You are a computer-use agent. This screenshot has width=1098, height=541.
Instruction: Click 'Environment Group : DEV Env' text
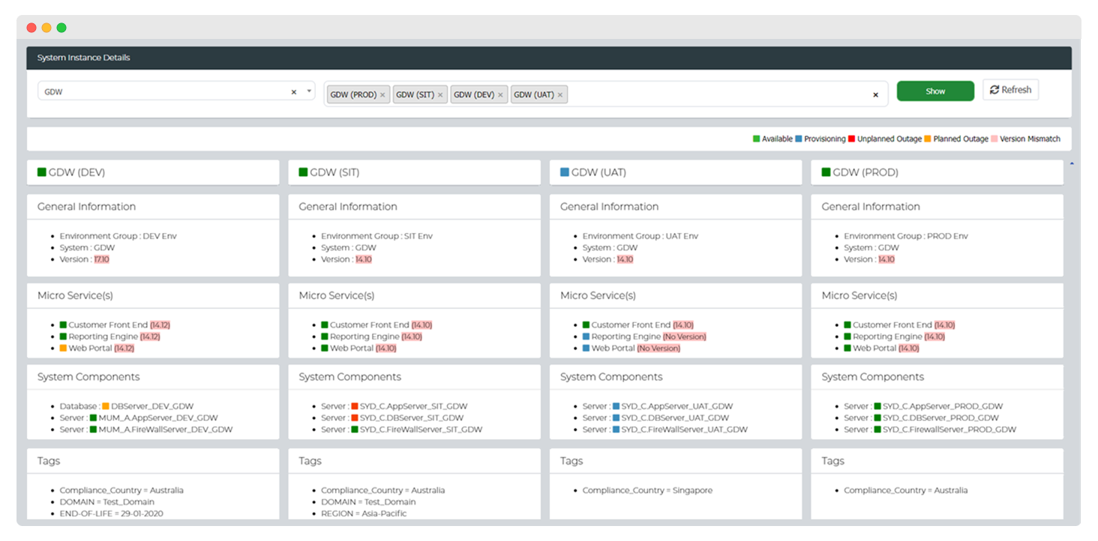coord(118,236)
